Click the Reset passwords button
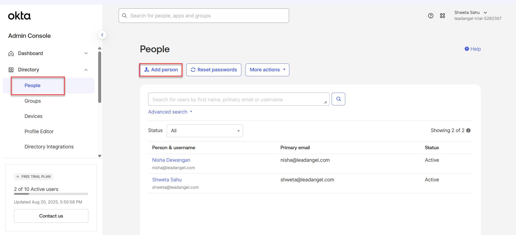The width and height of the screenshot is (516, 235). point(214,70)
